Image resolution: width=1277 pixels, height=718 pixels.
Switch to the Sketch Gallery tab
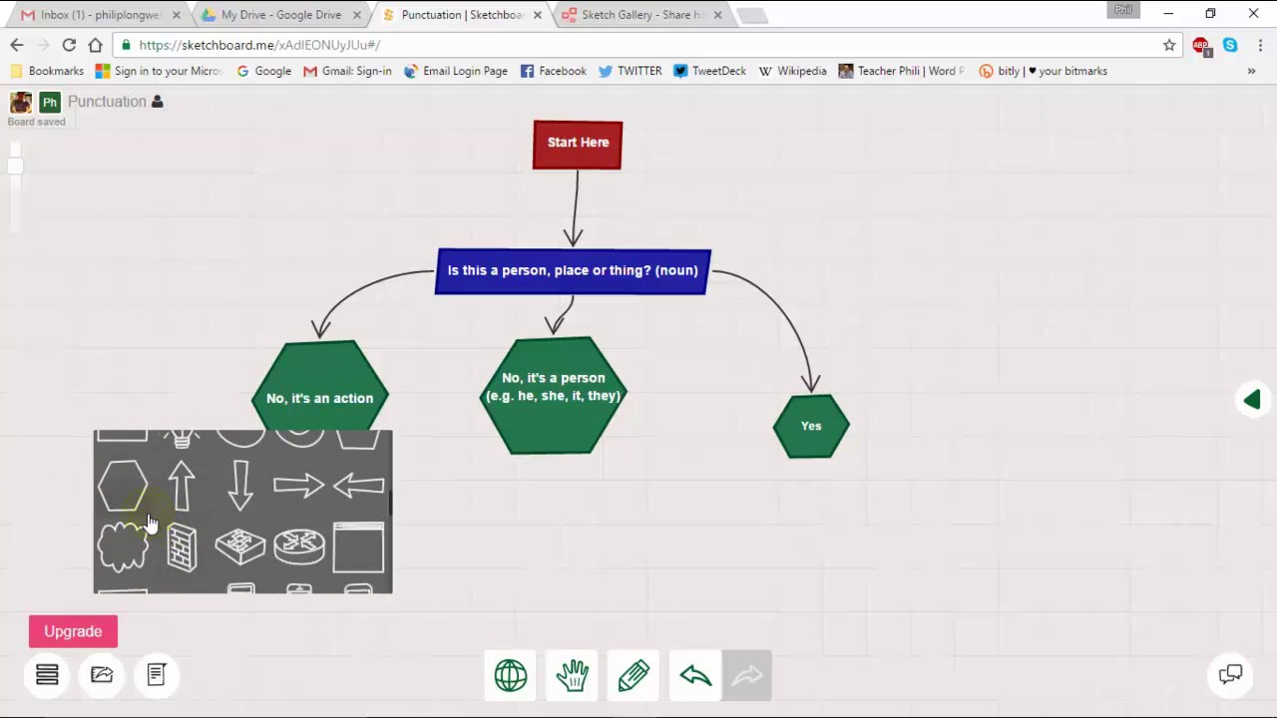pyautogui.click(x=638, y=15)
